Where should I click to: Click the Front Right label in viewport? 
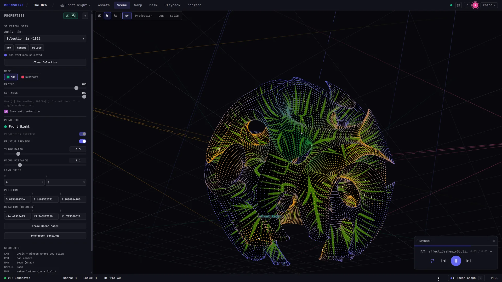pos(270,216)
